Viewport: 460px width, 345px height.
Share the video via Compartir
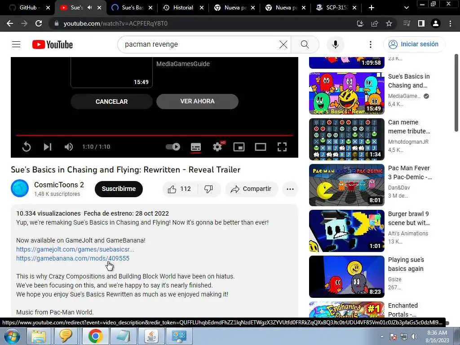click(251, 189)
